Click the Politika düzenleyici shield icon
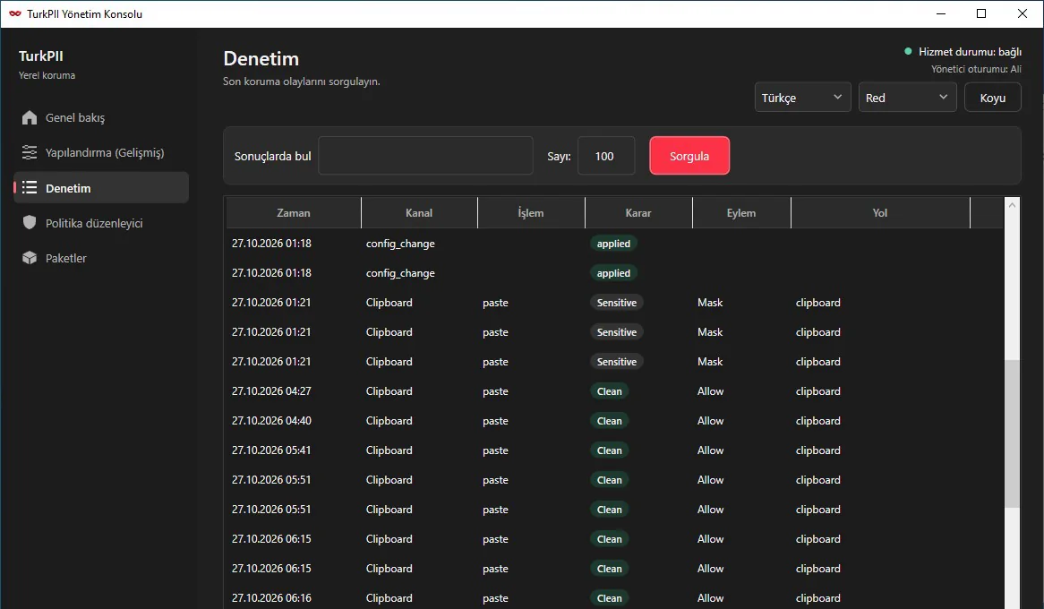Screen dimensions: 1044x609 (30, 222)
